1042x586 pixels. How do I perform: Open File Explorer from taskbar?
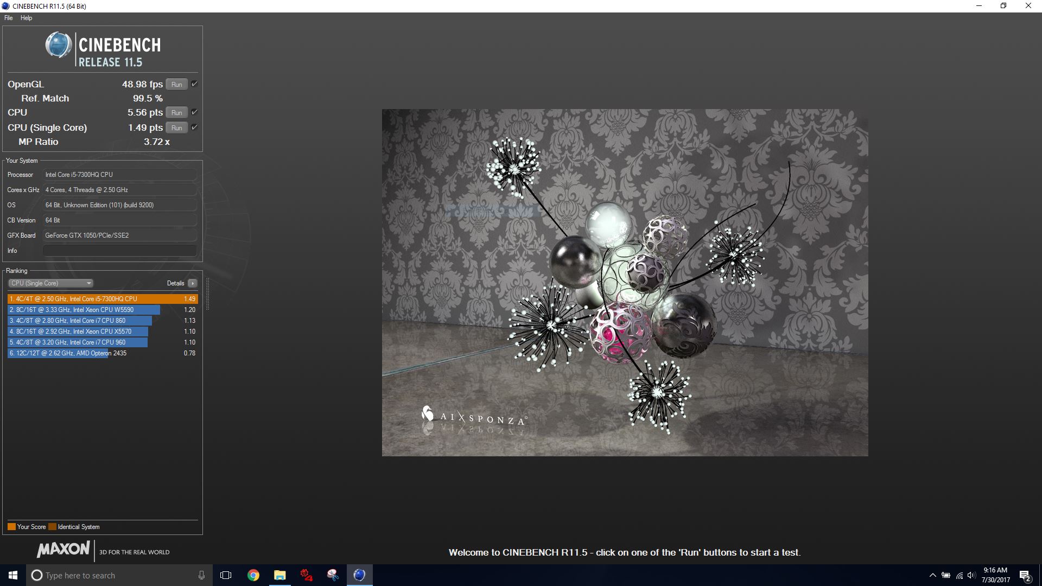279,575
